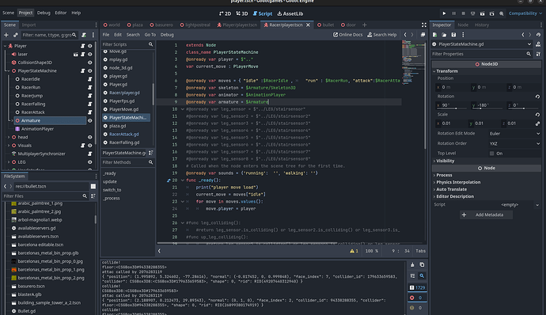Toggle visibility of laser node

point(90,55)
